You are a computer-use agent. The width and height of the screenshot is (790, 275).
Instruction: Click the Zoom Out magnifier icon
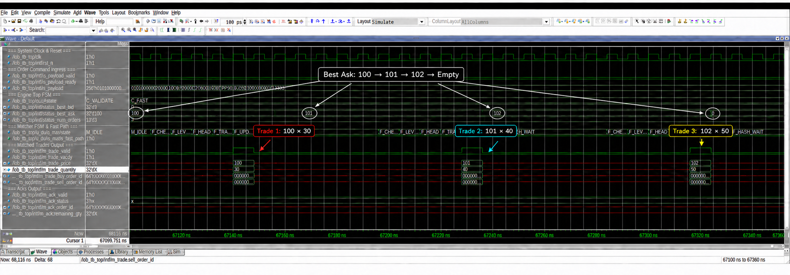[129, 30]
